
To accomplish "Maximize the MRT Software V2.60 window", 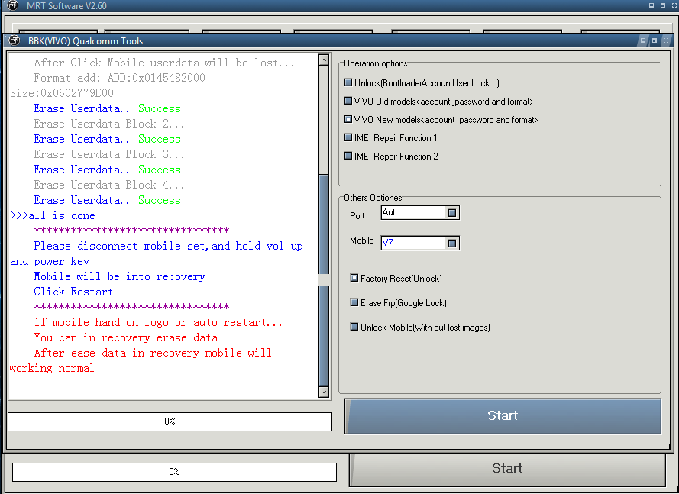I will click(x=662, y=5).
